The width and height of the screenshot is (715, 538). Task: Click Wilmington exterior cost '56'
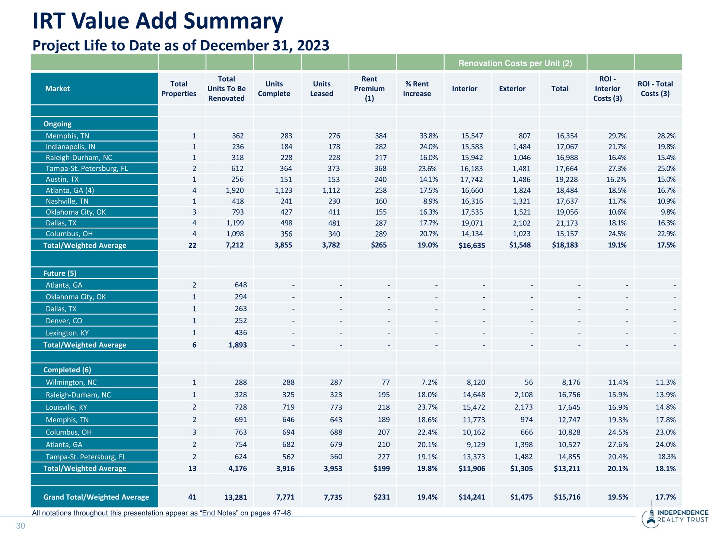coord(529,382)
